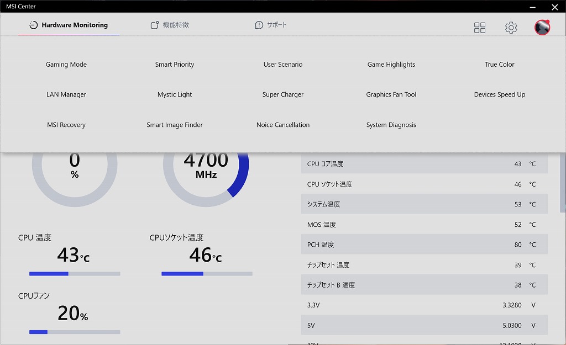Viewport: 566px width, 345px height.
Task: Launch Smart Image Finder
Action: tap(174, 125)
